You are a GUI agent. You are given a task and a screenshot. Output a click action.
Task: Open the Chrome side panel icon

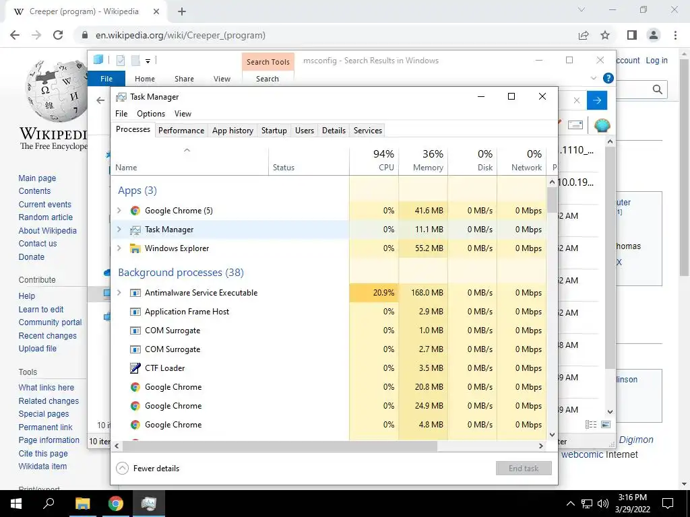click(x=632, y=35)
